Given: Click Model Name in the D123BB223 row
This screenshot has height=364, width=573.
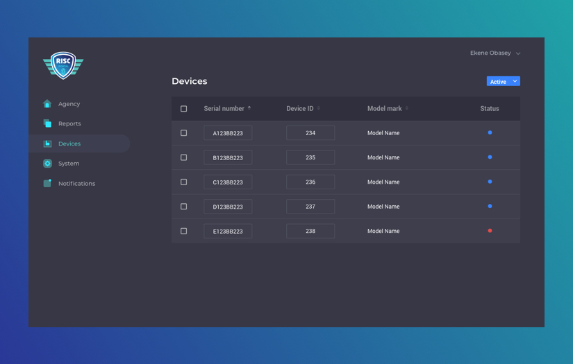Looking at the screenshot, I should point(383,207).
